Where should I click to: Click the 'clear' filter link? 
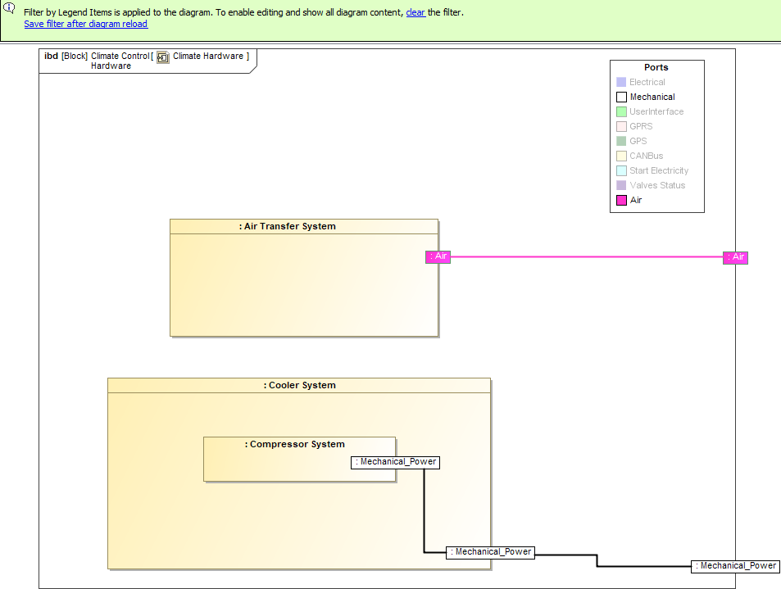coord(415,12)
